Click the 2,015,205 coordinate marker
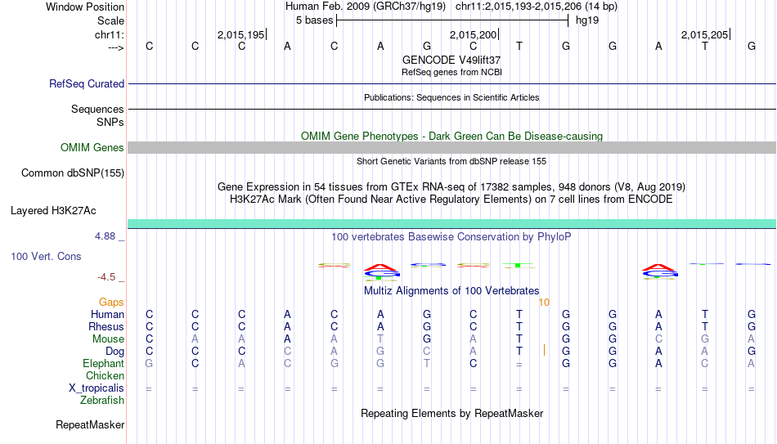Screen dimensions: 777x444 point(705,34)
